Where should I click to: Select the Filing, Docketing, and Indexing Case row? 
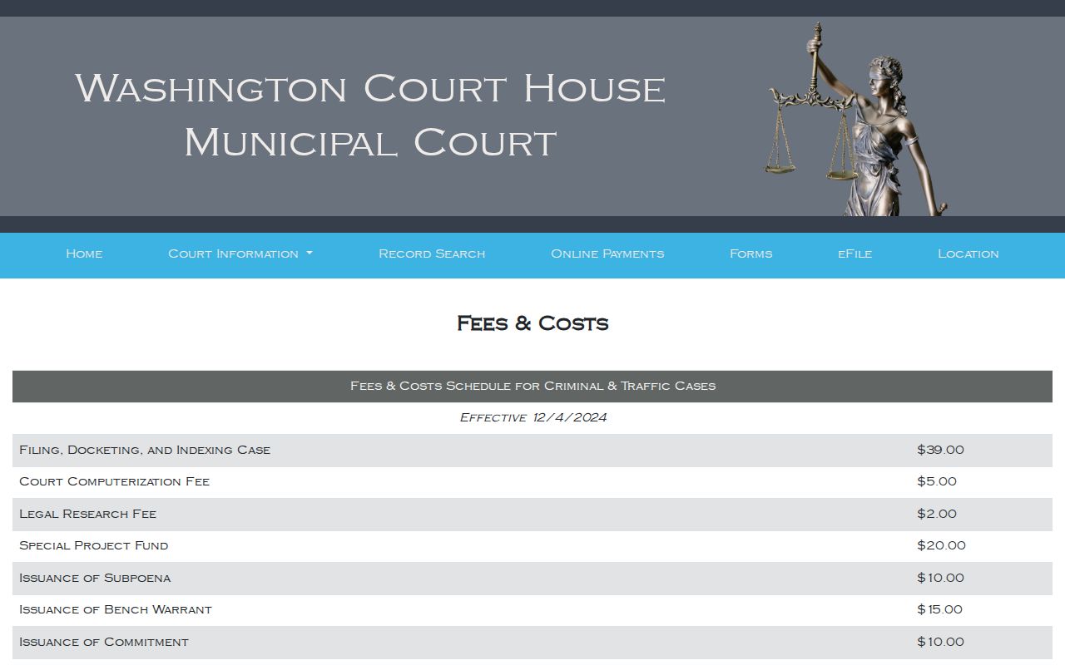click(x=532, y=450)
